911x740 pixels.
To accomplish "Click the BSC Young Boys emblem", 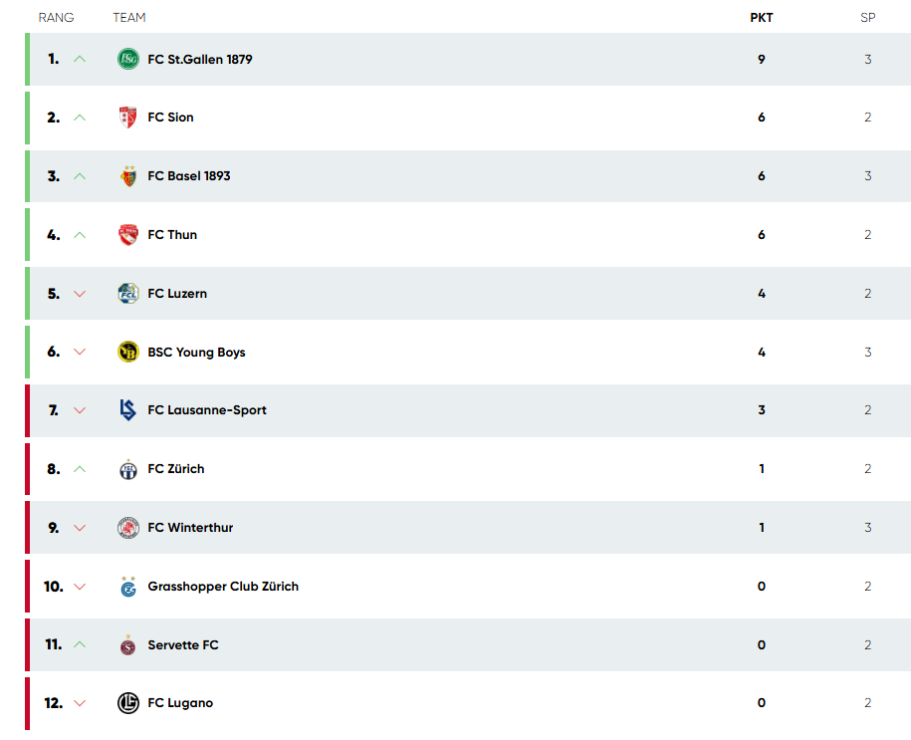I will [x=127, y=352].
